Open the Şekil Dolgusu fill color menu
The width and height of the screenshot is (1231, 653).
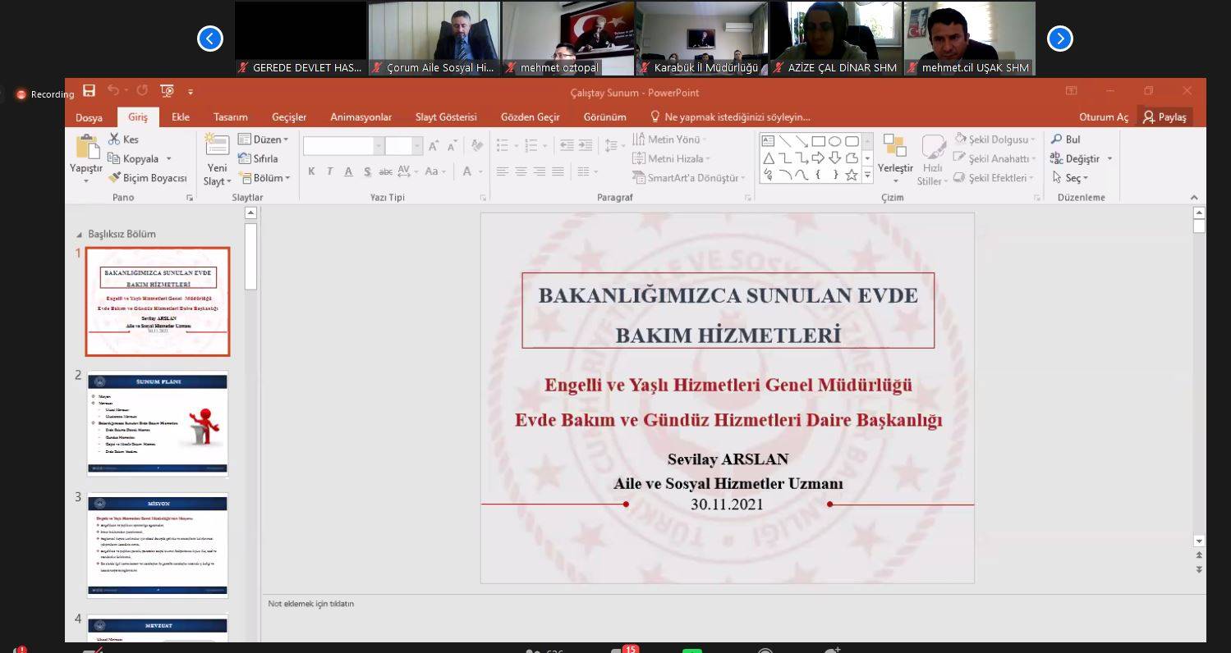tap(994, 139)
